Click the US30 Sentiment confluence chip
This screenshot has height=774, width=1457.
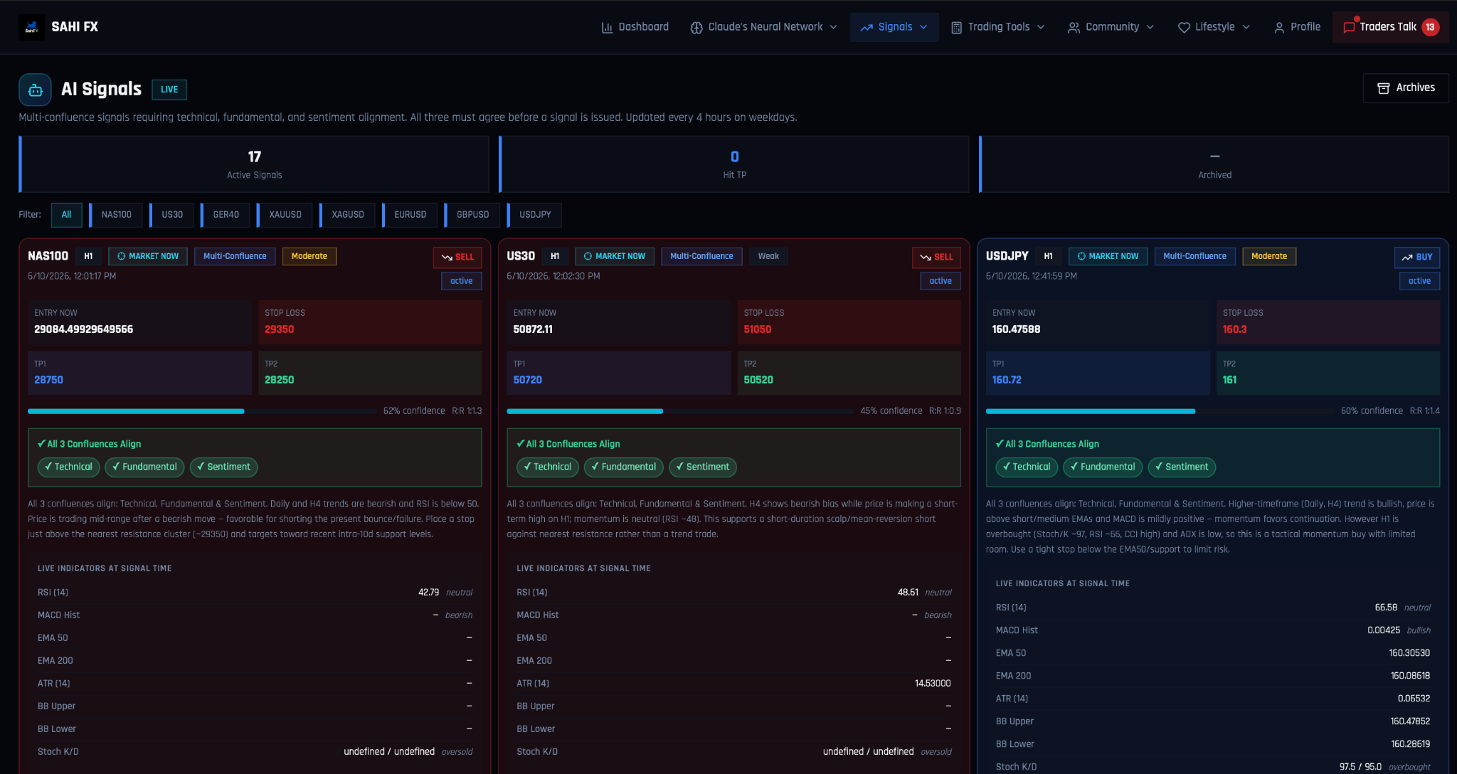(702, 467)
